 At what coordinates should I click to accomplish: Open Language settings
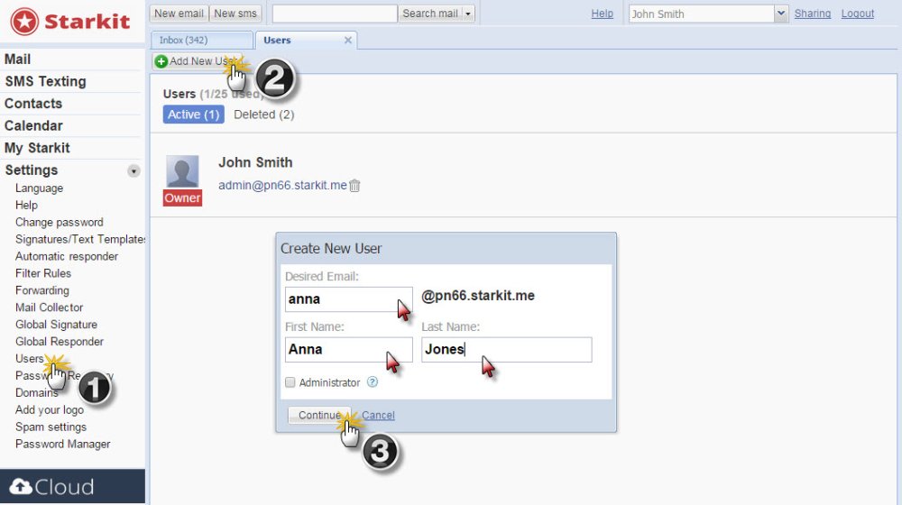(39, 188)
